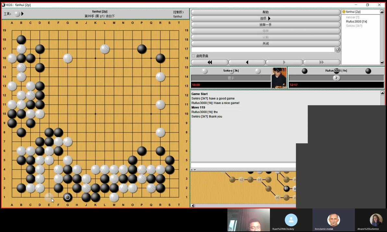Open the tool selector arrow next to stone
The width and height of the screenshot is (387, 232).
point(22,14)
